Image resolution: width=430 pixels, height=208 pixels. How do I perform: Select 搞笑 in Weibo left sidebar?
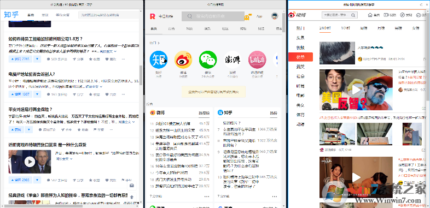[x=300, y=67]
